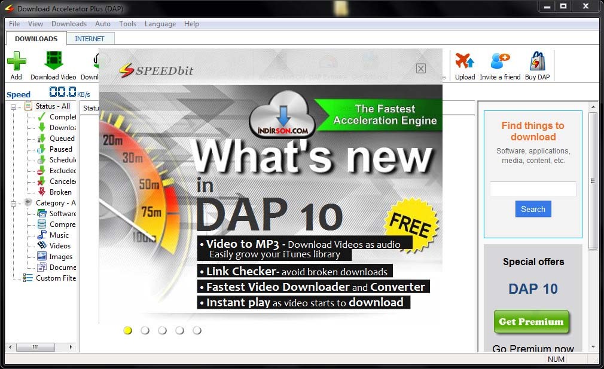
Task: Go to third slide indicator dot
Action: [163, 331]
